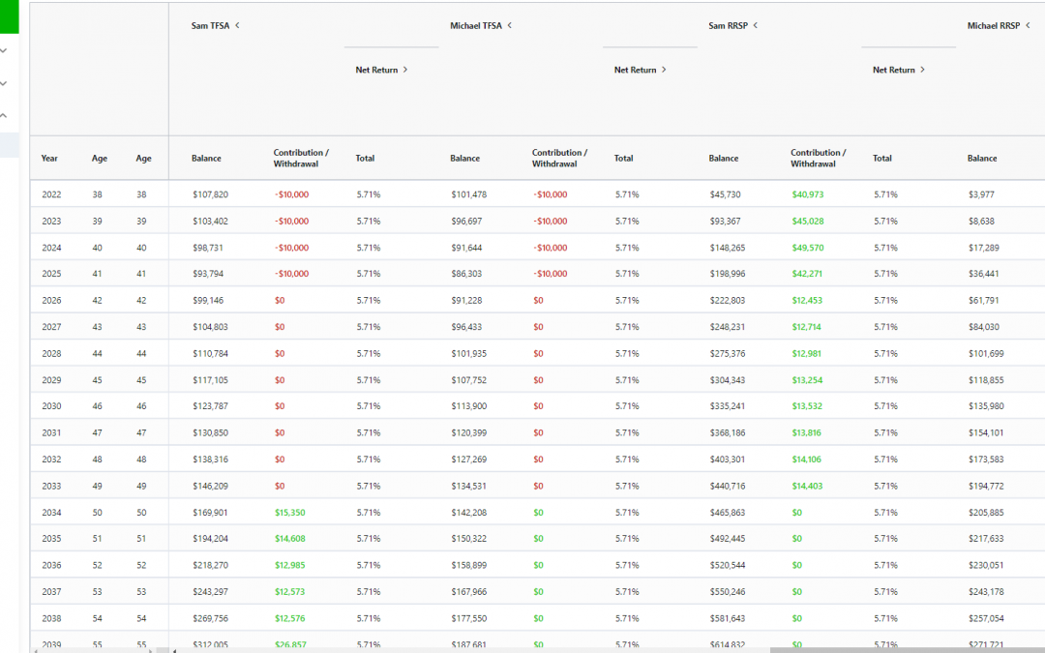1045x653 pixels.
Task: Click Michael RRSP balance $257,054
Action: click(986, 618)
